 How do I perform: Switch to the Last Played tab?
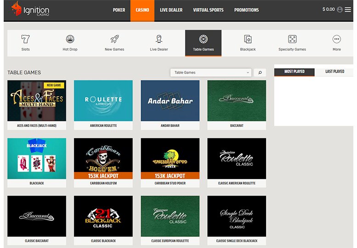point(334,72)
